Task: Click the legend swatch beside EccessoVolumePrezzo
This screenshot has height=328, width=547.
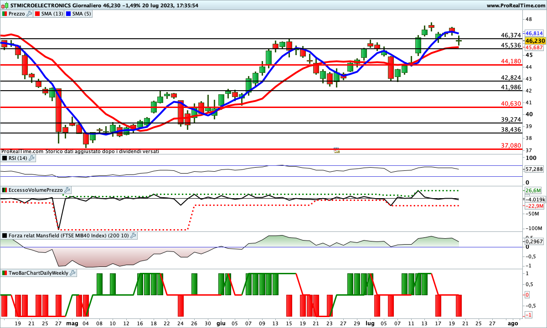Action: (x=5, y=190)
